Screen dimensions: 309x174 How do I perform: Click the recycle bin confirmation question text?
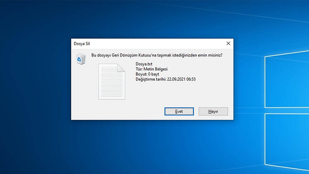[157, 55]
